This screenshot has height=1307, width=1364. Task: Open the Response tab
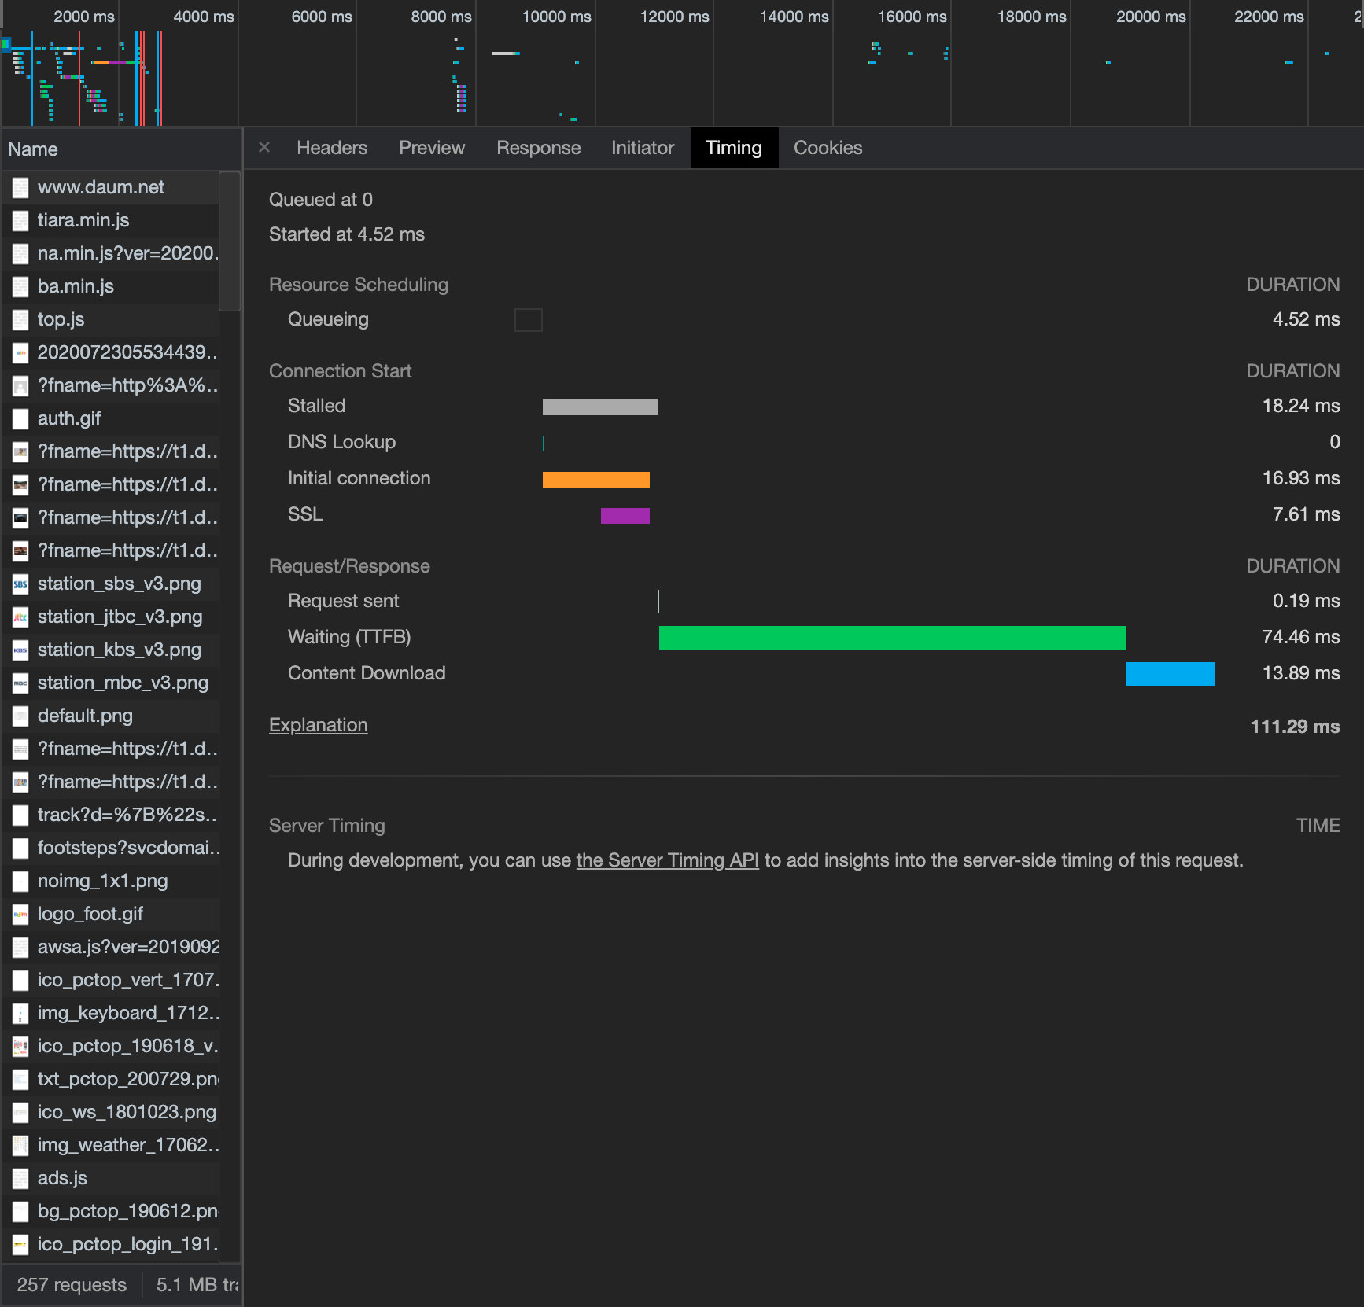click(538, 148)
